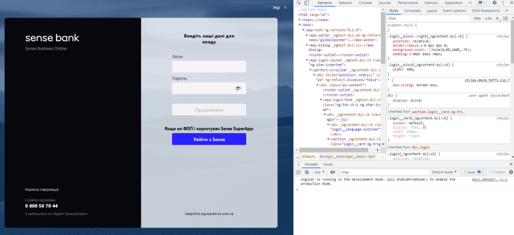Select div.login_block breadcrumb item
Viewport: 514px width, 235px height.
pos(347,157)
